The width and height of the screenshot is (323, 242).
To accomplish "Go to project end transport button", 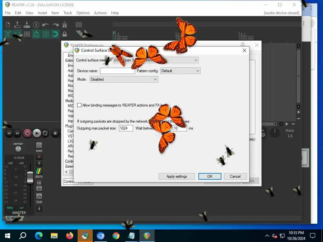I will (x=17, y=133).
